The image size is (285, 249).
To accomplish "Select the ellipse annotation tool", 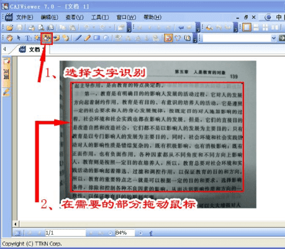I will click(x=106, y=38).
